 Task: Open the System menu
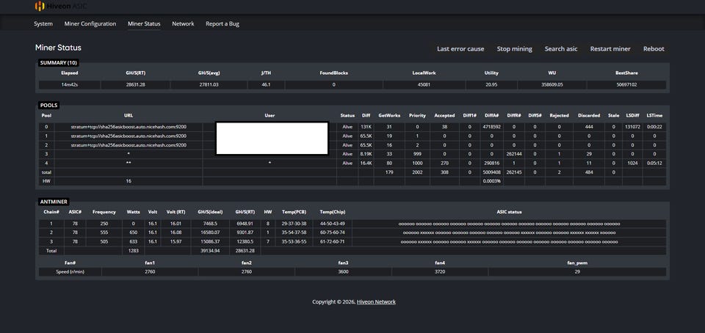[43, 23]
